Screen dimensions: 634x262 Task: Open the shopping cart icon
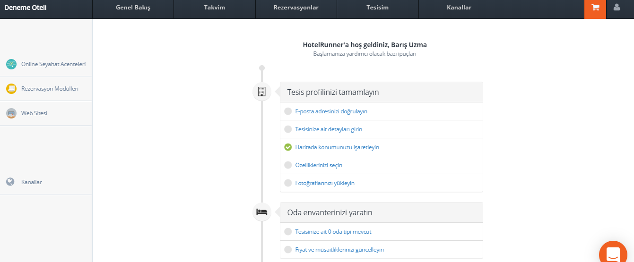pos(595,8)
